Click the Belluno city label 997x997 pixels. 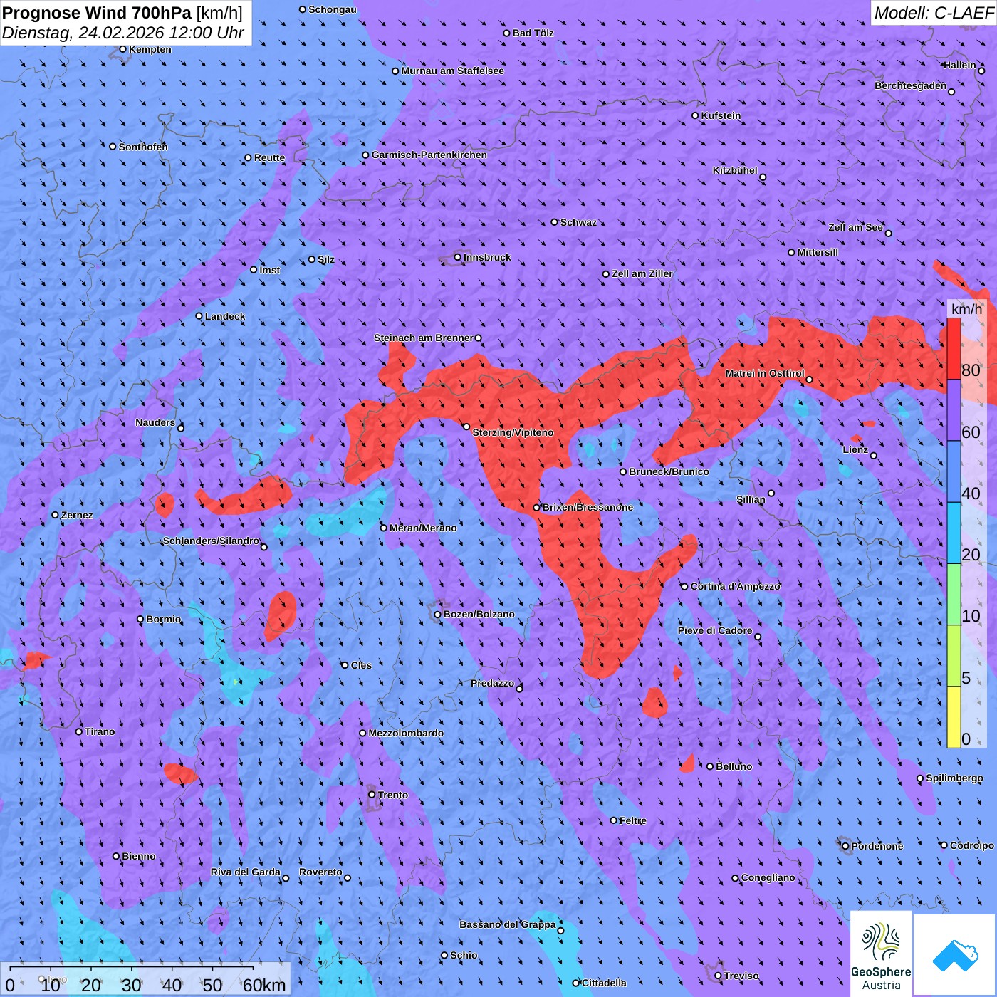pyautogui.click(x=734, y=766)
